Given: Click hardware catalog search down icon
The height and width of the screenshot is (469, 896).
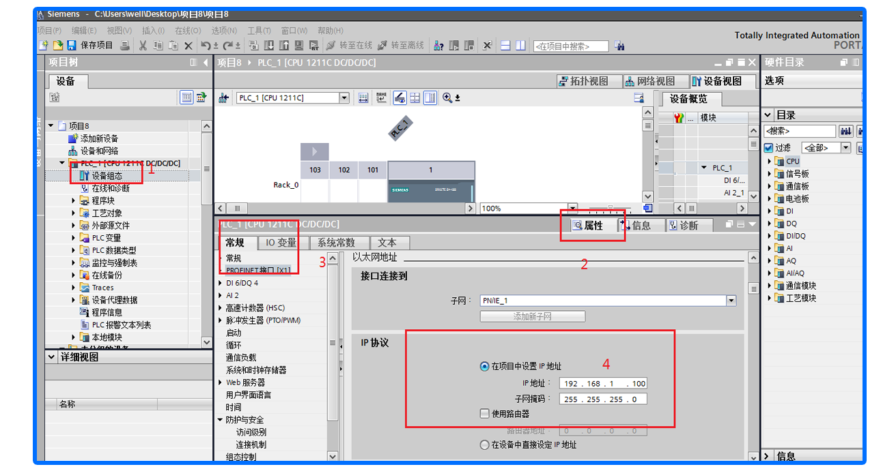Looking at the screenshot, I should [x=845, y=131].
